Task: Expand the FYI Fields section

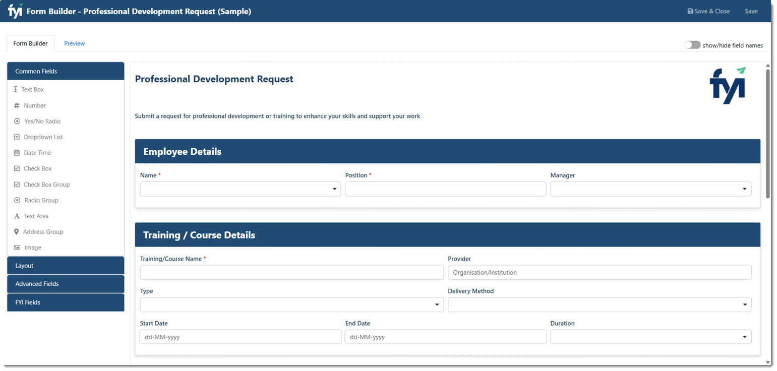Action: pyautogui.click(x=66, y=302)
